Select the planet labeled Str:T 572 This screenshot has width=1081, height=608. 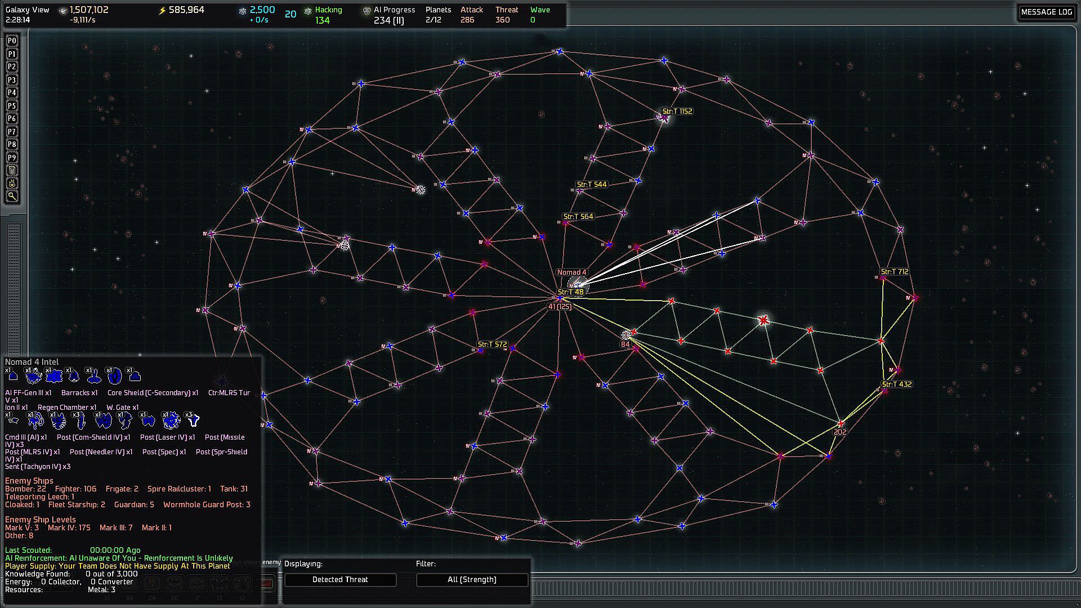[480, 351]
